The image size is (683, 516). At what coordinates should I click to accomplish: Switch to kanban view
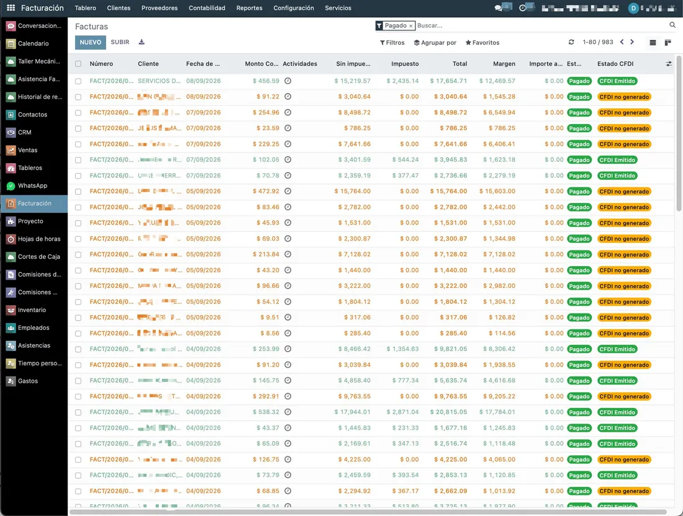click(x=667, y=43)
